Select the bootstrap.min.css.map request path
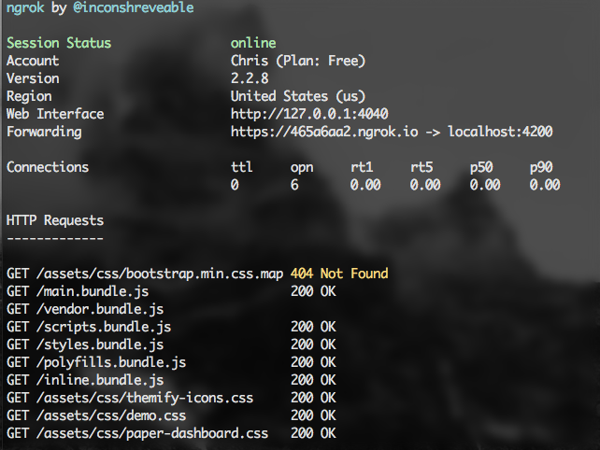600x450 pixels. coord(160,274)
